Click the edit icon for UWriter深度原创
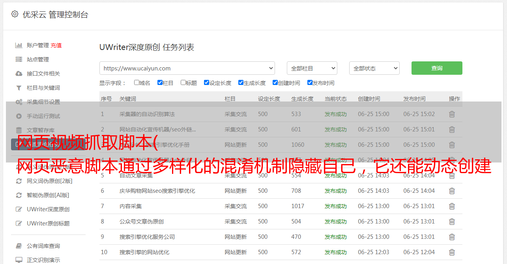Screen dimensions: 507x264 click(x=19, y=209)
